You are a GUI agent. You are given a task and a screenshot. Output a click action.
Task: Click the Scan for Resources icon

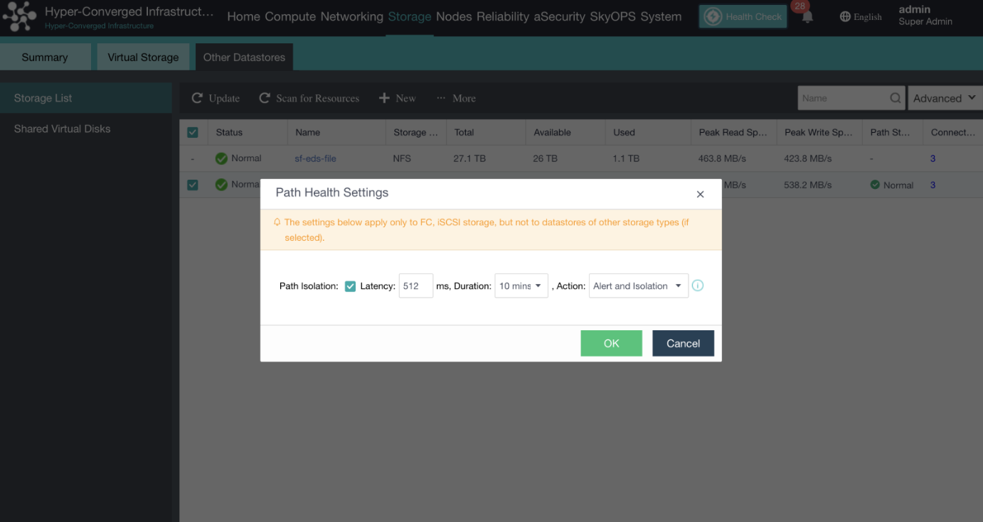tap(265, 98)
